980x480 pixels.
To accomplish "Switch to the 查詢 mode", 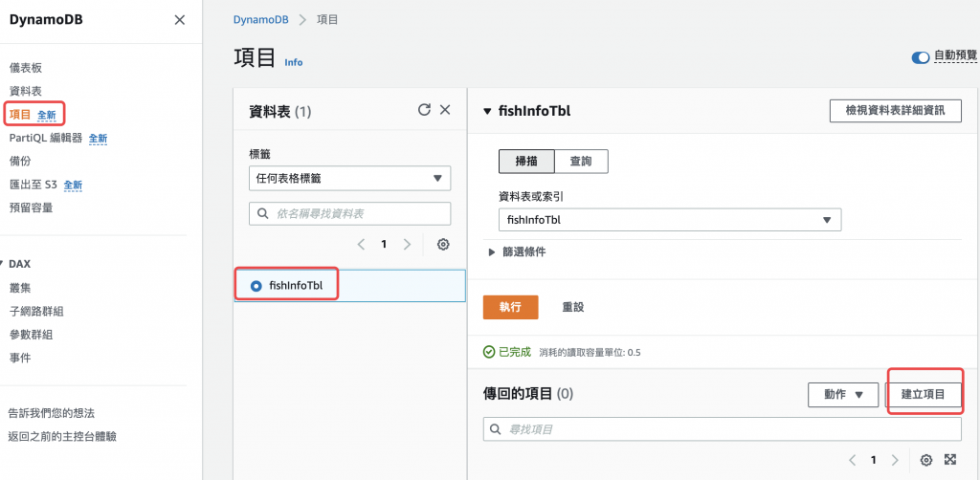I will (x=581, y=161).
